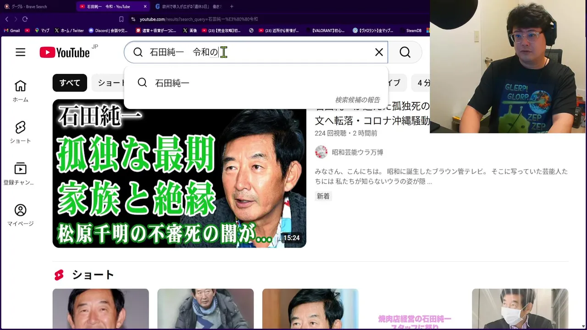The height and width of the screenshot is (330, 587).
Task: Open the Discord bookmark
Action: [108, 31]
